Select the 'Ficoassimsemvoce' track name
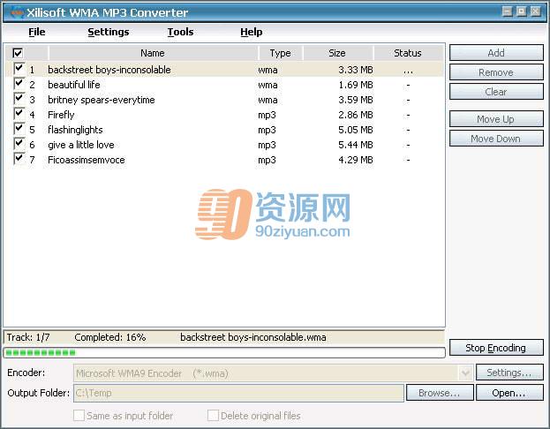550x429 pixels. click(x=87, y=160)
